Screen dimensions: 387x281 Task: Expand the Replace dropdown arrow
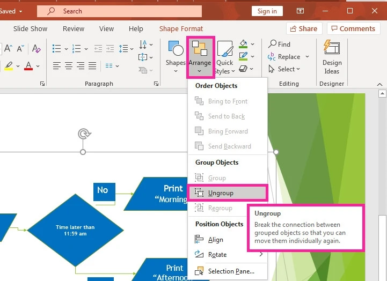pos(307,57)
